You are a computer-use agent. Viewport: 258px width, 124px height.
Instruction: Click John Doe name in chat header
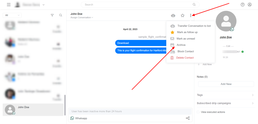coord(76,14)
